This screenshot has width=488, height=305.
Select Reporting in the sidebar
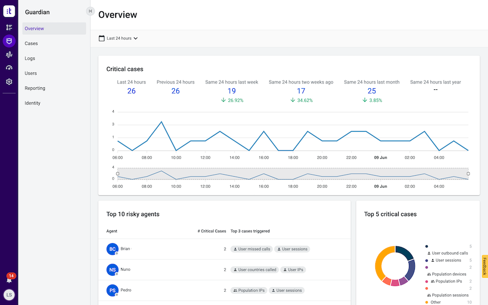(x=35, y=88)
